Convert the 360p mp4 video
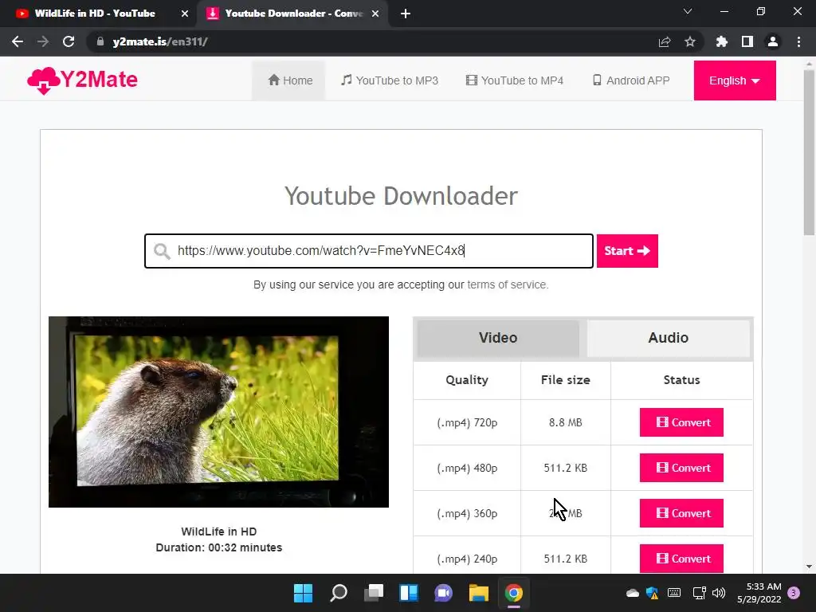The height and width of the screenshot is (612, 816). pos(681,513)
